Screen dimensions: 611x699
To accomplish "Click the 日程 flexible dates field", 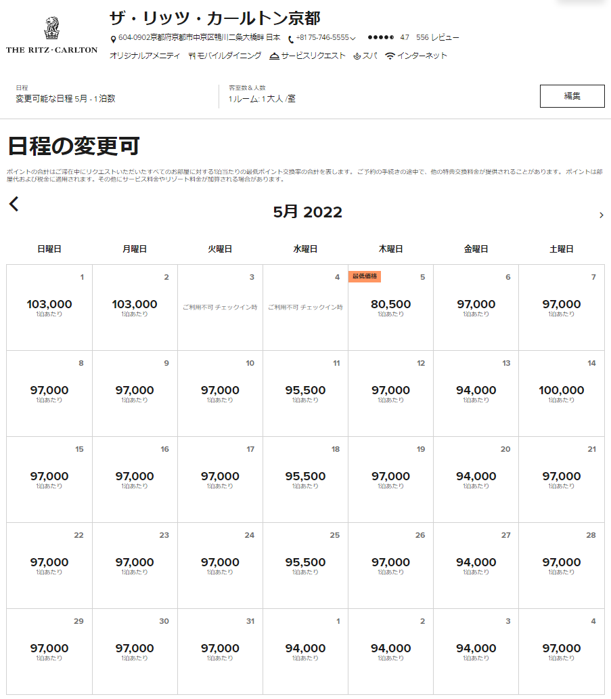I will click(66, 98).
